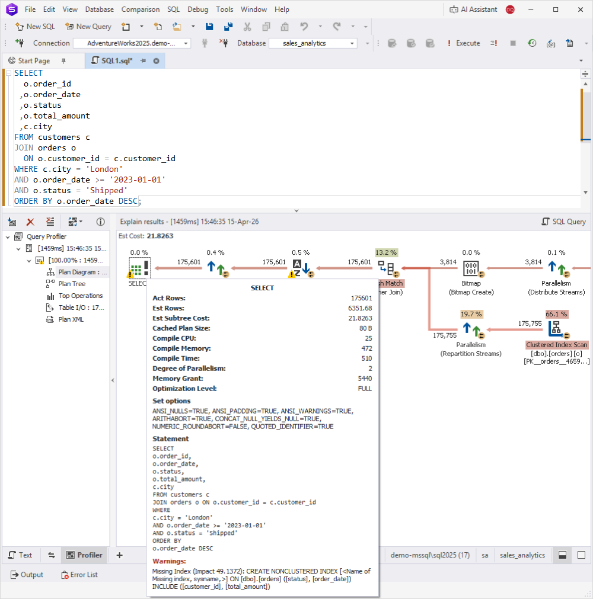Open the Output panel
The width and height of the screenshot is (593, 599).
tap(27, 575)
